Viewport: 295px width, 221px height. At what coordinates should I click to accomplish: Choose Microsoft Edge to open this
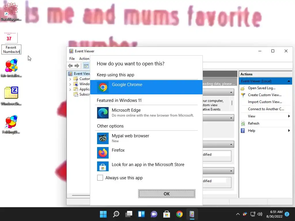click(x=146, y=113)
